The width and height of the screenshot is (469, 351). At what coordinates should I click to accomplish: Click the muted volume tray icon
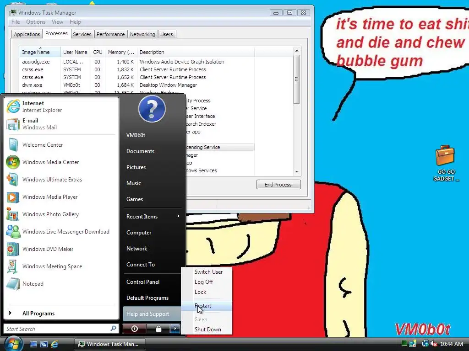(434, 344)
